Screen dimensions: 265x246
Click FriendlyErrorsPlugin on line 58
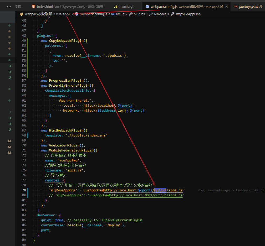[69, 86]
